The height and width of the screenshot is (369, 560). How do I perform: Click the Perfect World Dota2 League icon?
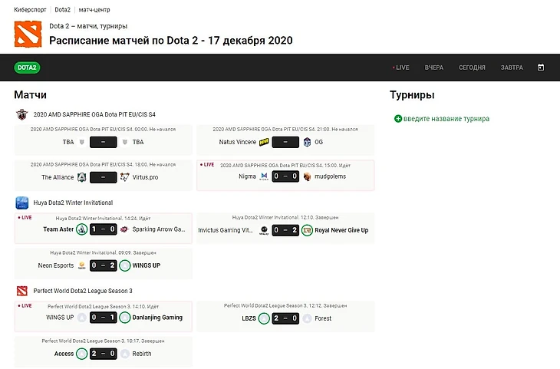(21, 291)
